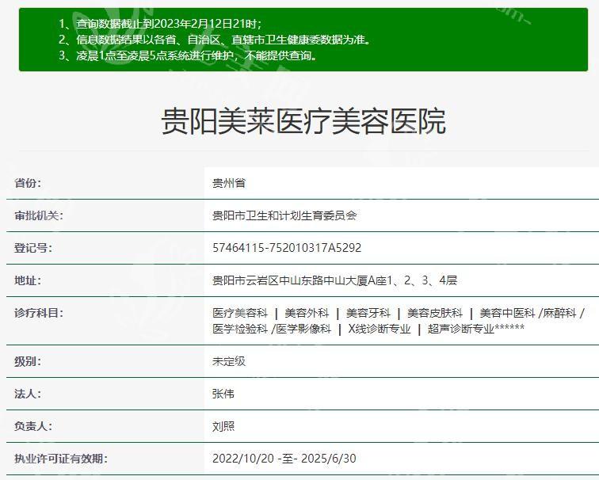This screenshot has width=599, height=480.
Task: Select the 医疗美容科 department entry
Action: tap(240, 314)
